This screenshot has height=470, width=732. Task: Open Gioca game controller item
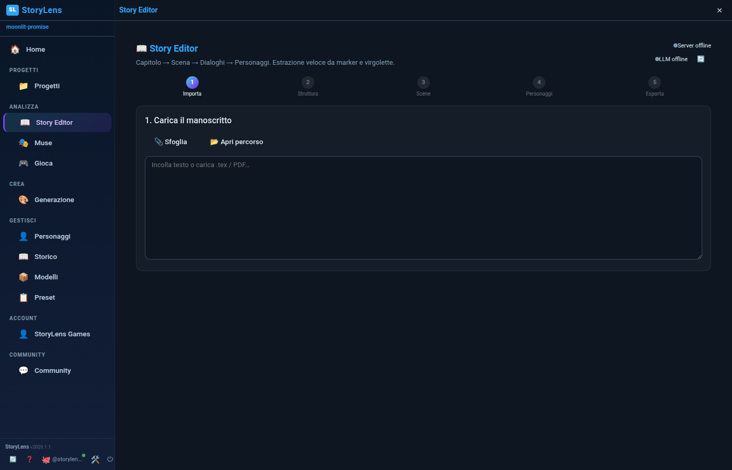coord(57,163)
